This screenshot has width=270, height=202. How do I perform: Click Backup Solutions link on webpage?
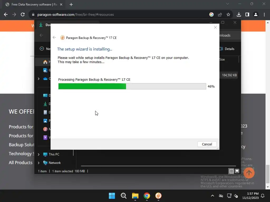(22, 145)
